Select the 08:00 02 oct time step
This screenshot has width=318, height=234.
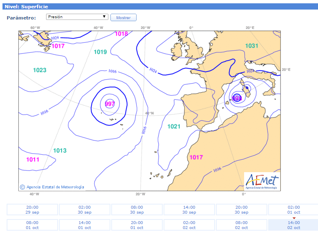tap(242, 225)
